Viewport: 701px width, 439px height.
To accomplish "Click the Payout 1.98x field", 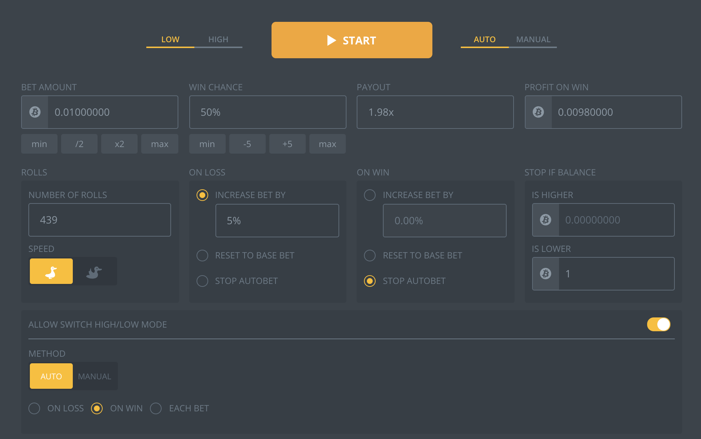I will 435,112.
